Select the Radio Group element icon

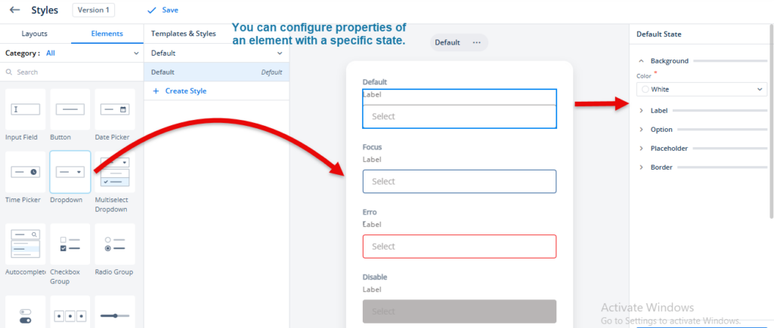pyautogui.click(x=115, y=244)
